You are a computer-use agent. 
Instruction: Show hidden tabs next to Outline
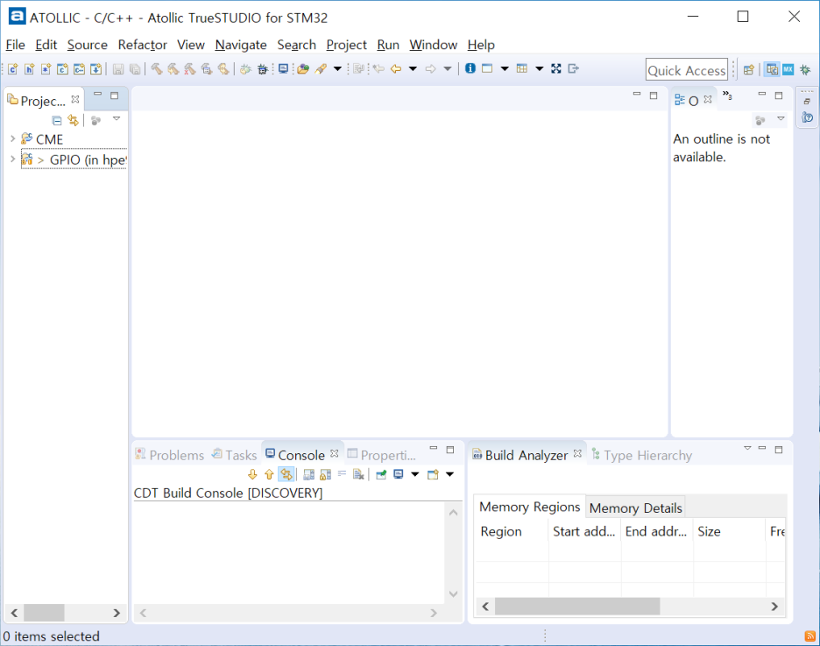pos(727,96)
